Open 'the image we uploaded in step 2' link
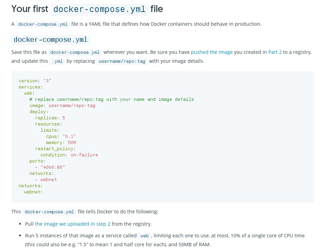 click(73, 224)
